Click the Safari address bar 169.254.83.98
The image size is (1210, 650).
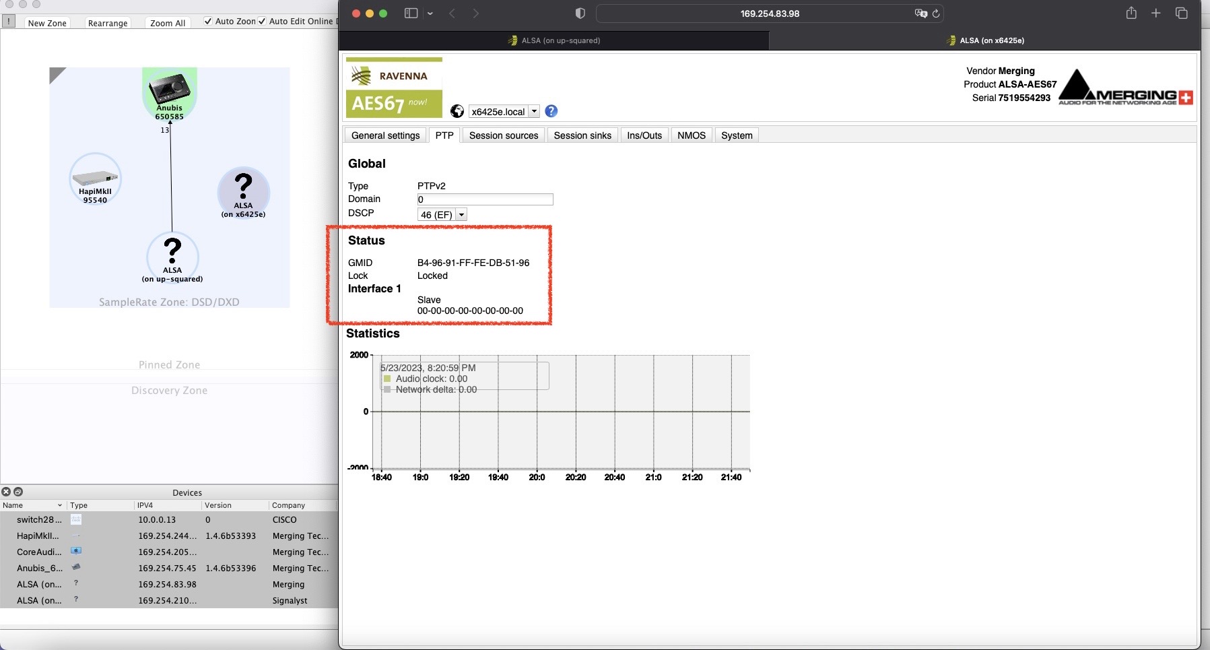[770, 13]
